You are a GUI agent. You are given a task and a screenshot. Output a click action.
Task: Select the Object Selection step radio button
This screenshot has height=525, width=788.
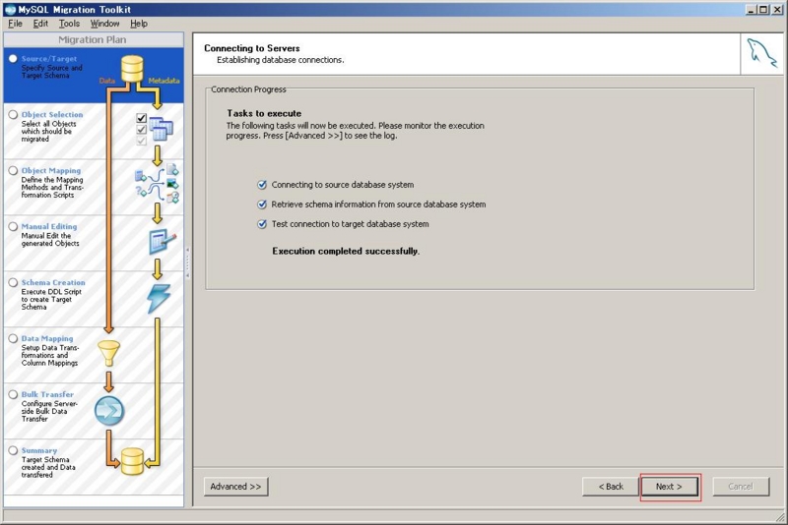(x=13, y=115)
